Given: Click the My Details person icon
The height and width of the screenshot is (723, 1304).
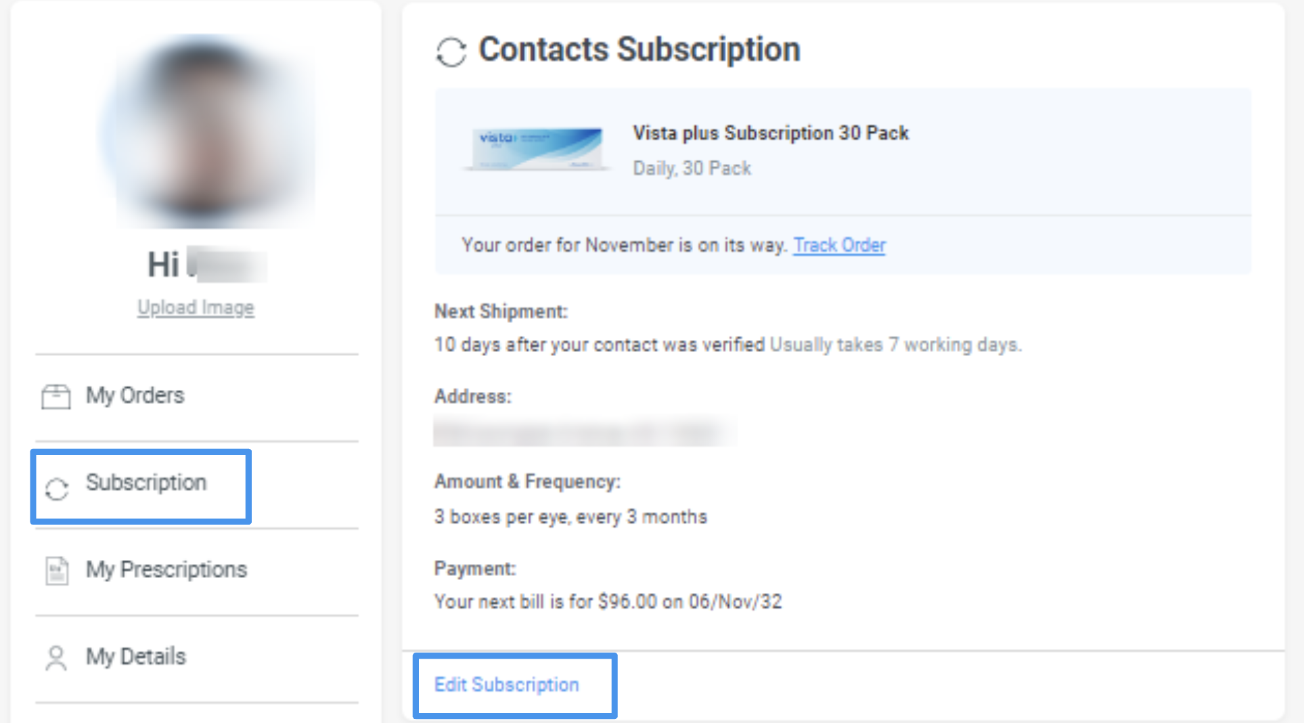Looking at the screenshot, I should (56, 657).
